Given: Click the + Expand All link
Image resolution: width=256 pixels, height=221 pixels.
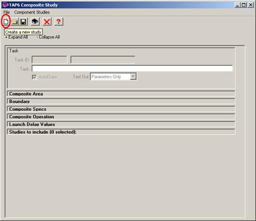Looking at the screenshot, I should pyautogui.click(x=16, y=37).
